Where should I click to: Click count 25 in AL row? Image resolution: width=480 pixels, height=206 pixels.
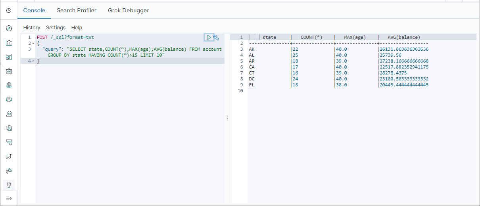click(295, 55)
